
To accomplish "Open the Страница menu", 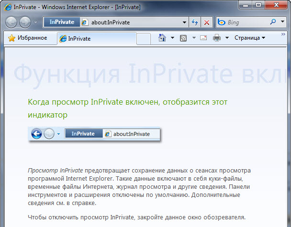I will [x=250, y=38].
